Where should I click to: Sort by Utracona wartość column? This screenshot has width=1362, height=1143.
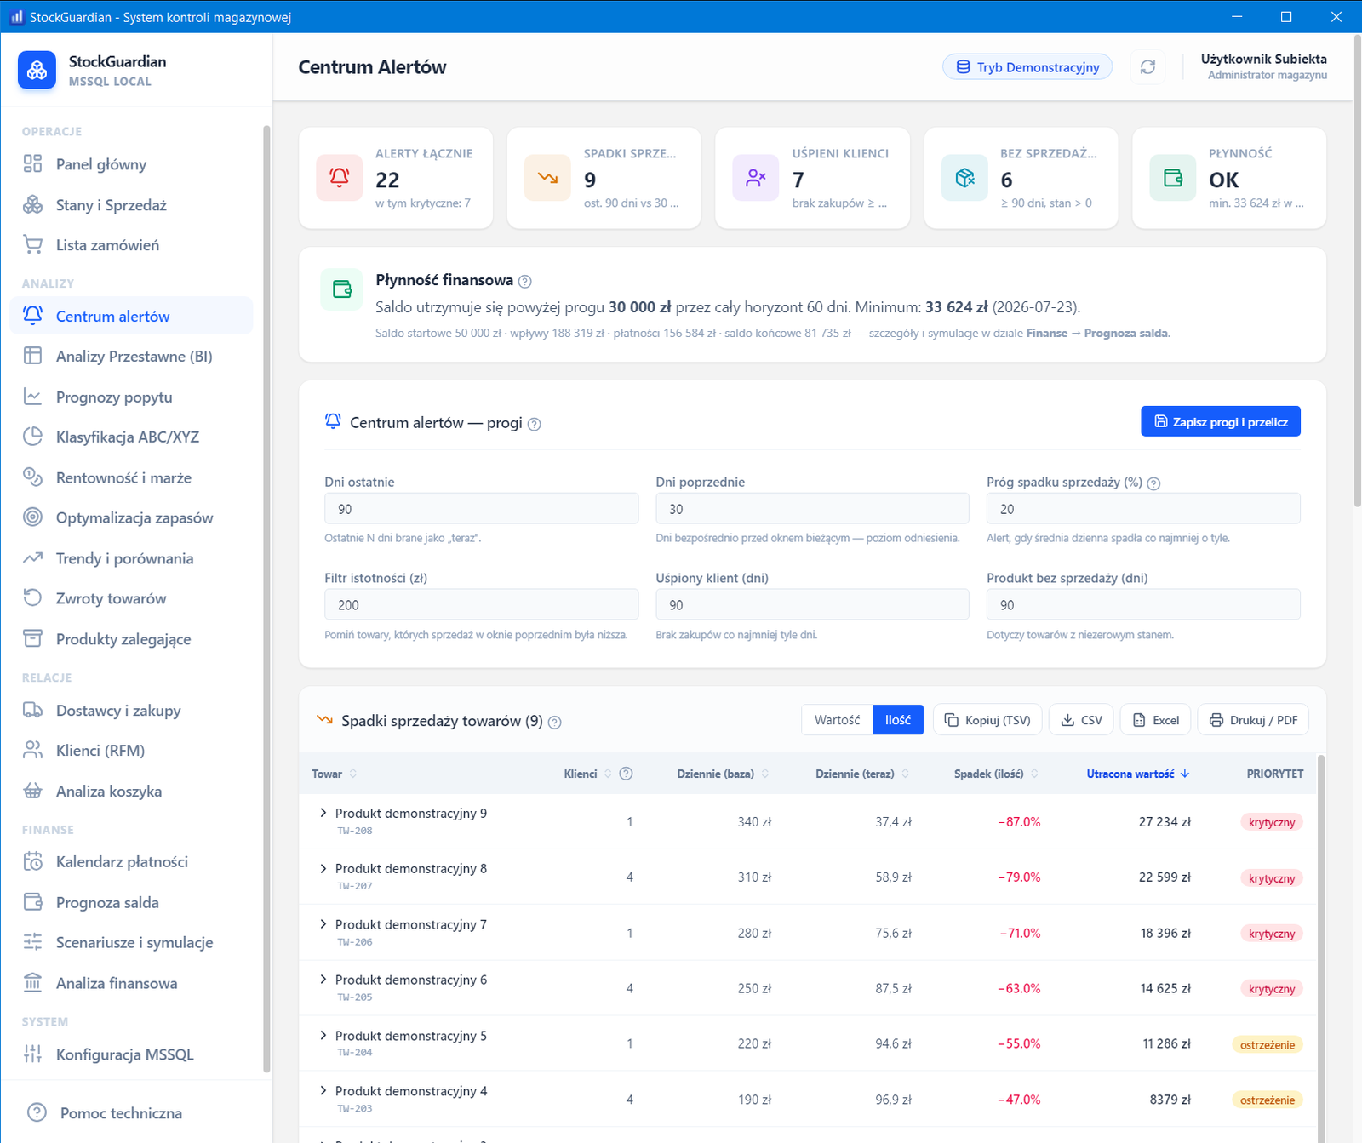tap(1138, 774)
